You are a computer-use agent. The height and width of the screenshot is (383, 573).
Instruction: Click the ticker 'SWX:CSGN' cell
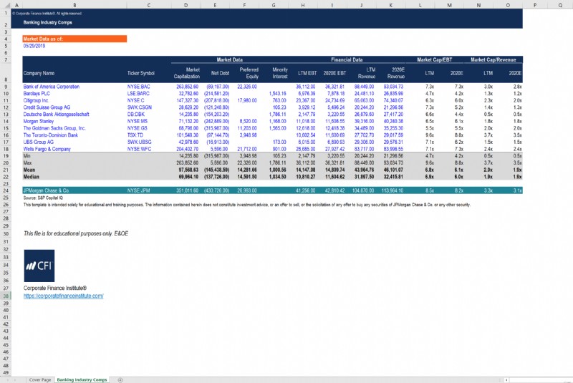coord(139,107)
